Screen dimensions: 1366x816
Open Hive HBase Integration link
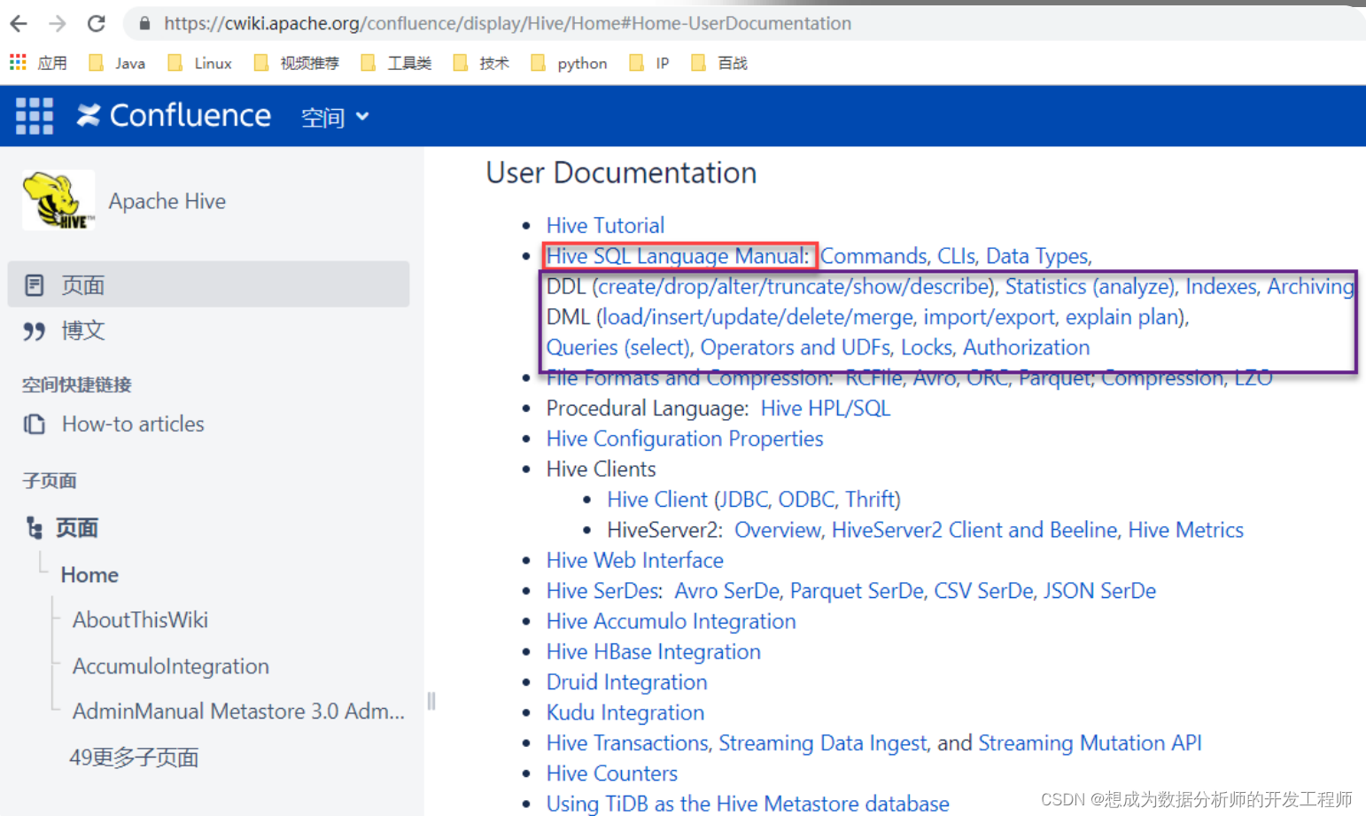654,652
